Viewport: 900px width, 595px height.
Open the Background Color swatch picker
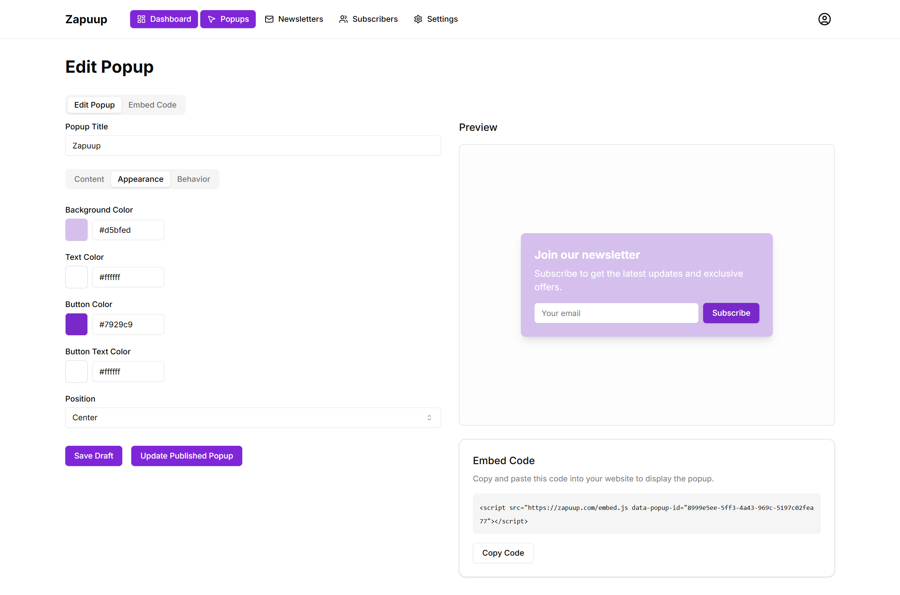pos(76,230)
